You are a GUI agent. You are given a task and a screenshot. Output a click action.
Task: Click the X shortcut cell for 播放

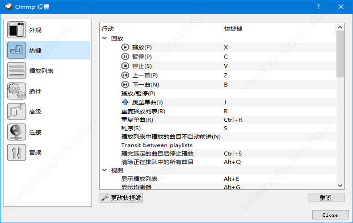[x=226, y=47]
